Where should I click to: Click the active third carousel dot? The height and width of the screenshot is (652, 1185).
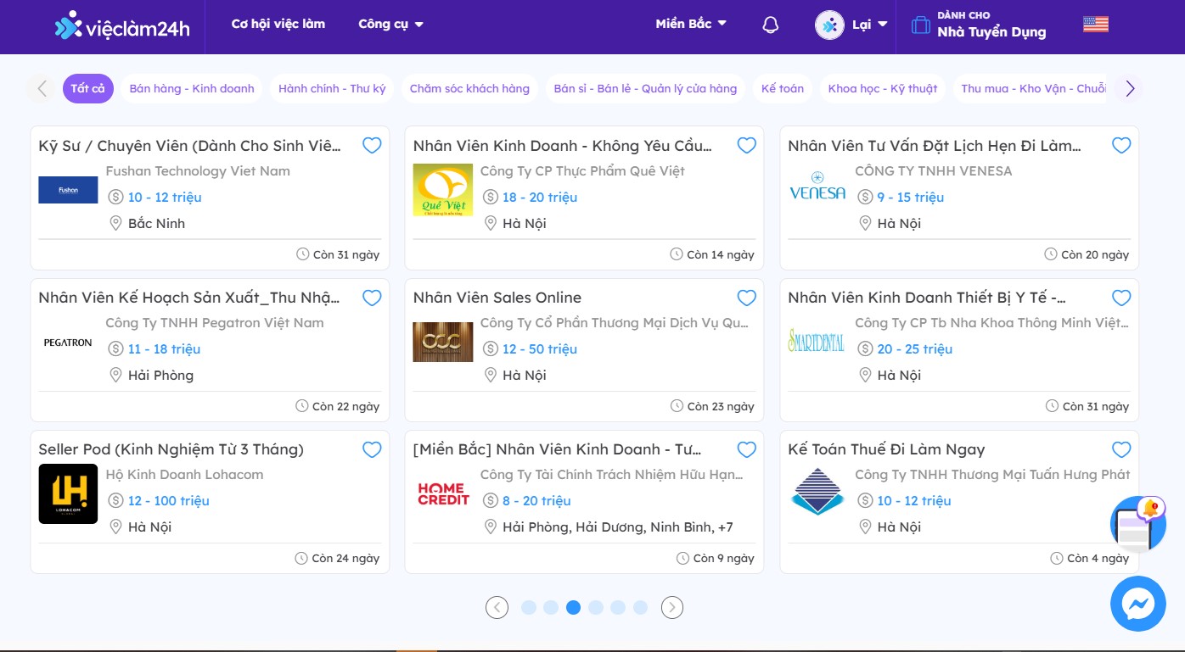pyautogui.click(x=574, y=607)
